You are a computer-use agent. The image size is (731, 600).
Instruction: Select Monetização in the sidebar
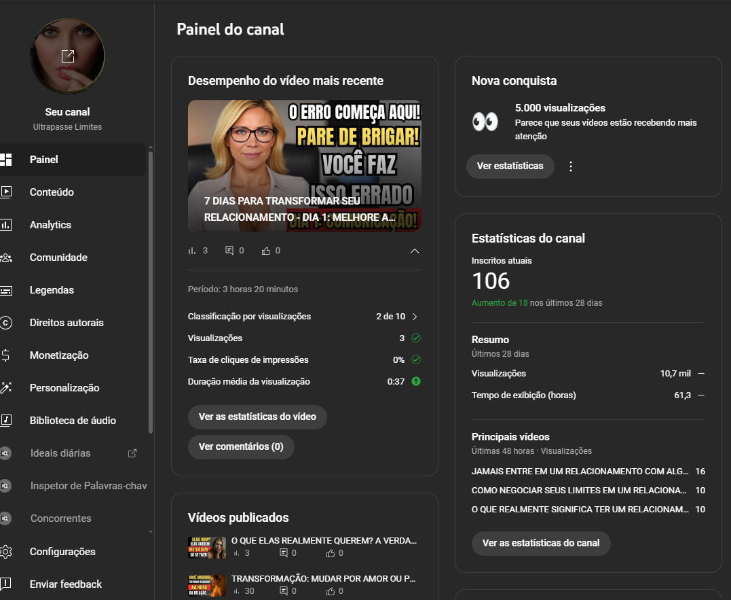pos(73,355)
